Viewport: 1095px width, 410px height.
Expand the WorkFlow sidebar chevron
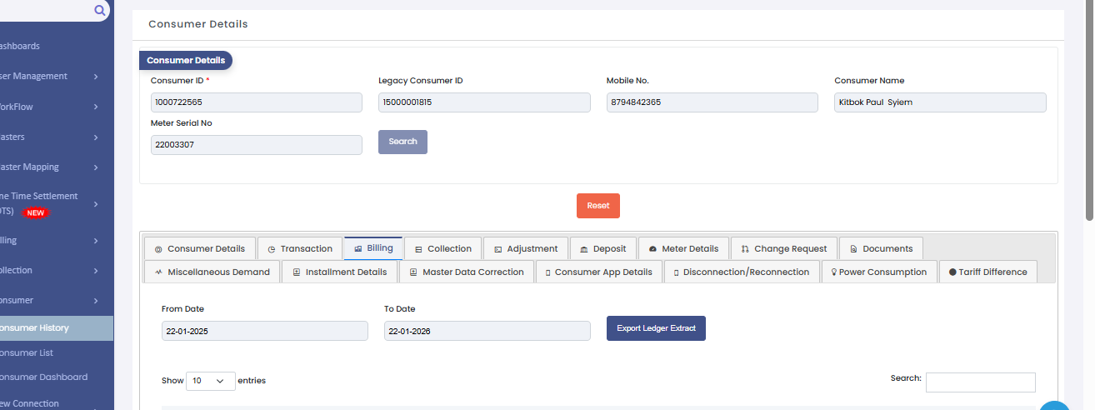96,107
